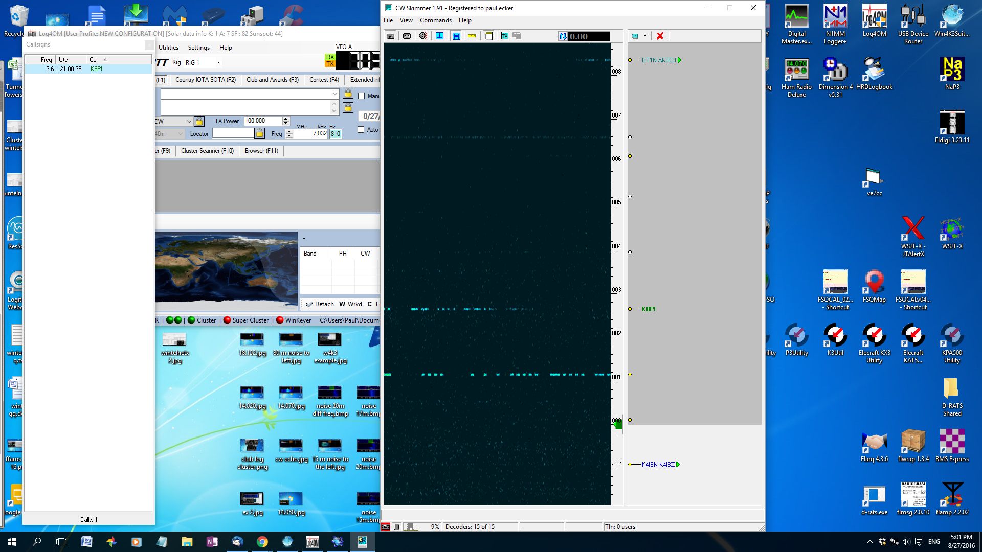Image resolution: width=982 pixels, height=552 pixels.
Task: Open the 40m band dropdown
Action: [180, 133]
